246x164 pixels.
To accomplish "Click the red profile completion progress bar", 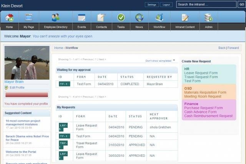I will click(x=27, y=95).
